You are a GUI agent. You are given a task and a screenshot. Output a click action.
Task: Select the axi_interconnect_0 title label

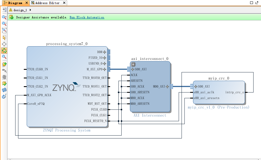pyautogui.click(x=150, y=59)
